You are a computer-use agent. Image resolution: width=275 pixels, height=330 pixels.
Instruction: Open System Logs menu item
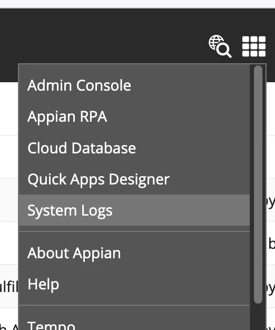tap(134, 210)
